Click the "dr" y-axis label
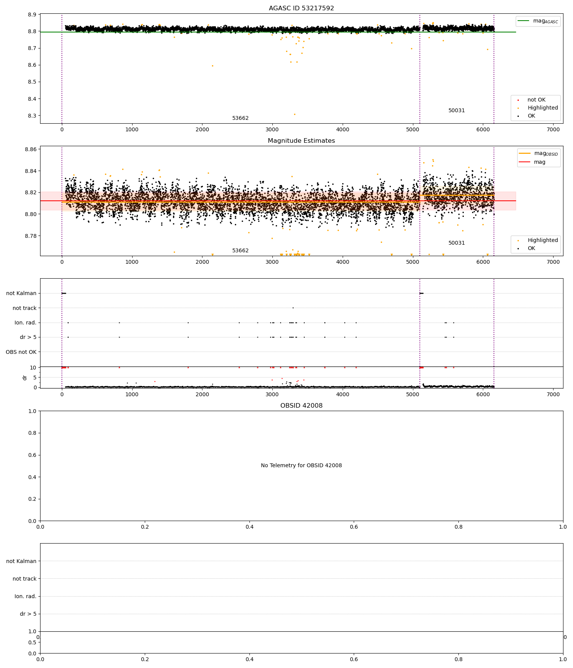Image resolution: width=573 pixels, height=668 pixels. [25, 378]
